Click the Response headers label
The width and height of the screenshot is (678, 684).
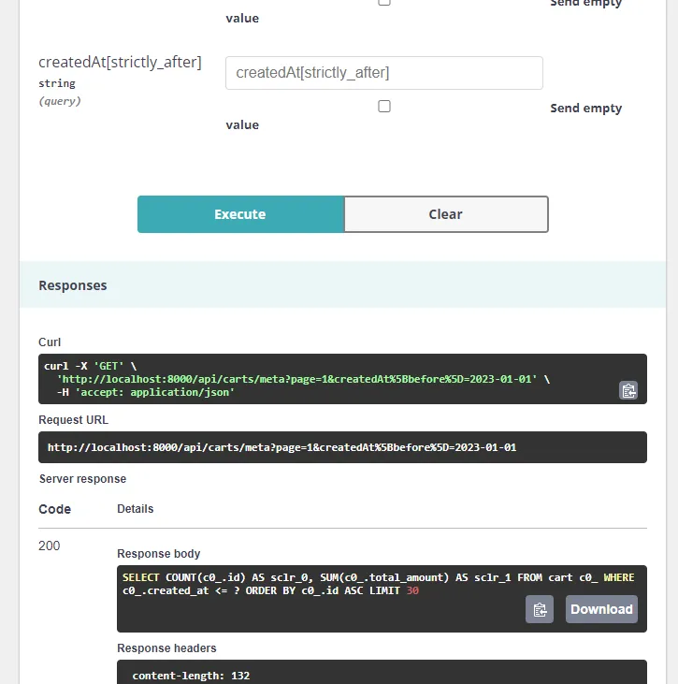[166, 648]
